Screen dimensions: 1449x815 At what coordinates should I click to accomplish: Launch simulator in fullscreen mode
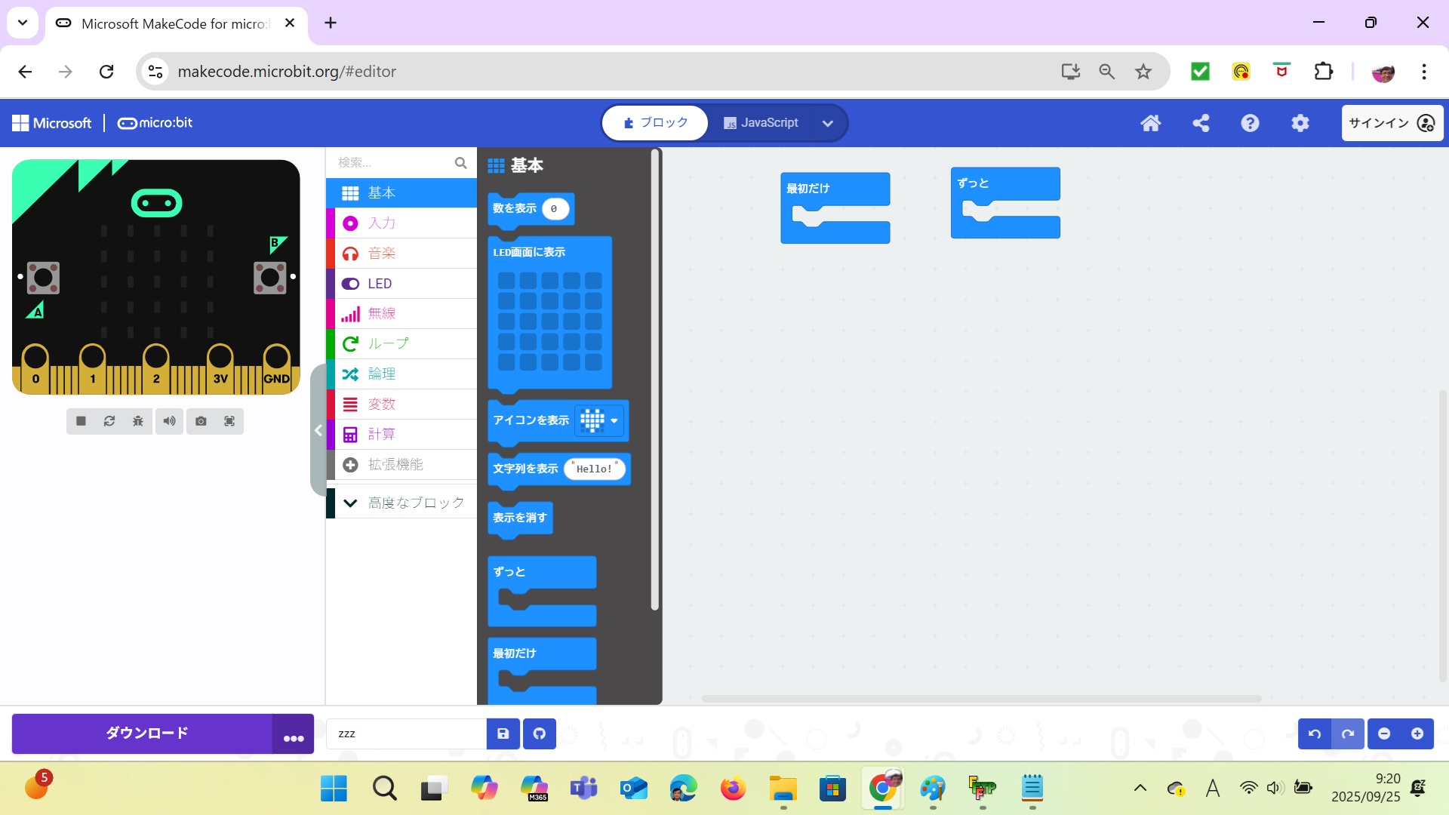point(229,421)
